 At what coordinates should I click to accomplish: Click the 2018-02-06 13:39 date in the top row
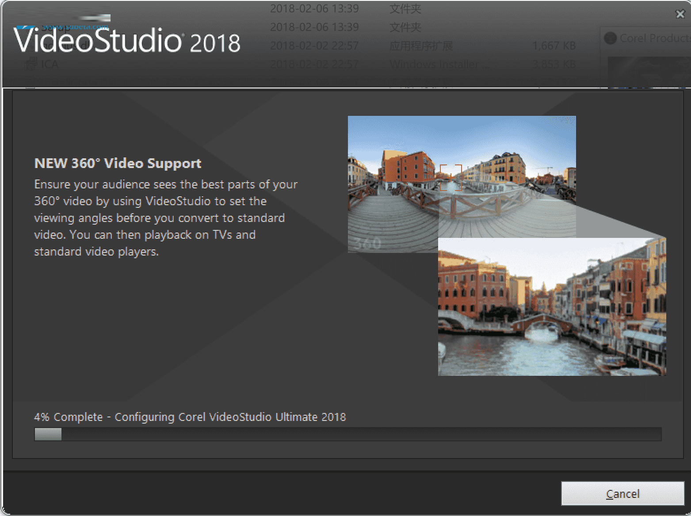pyautogui.click(x=314, y=8)
